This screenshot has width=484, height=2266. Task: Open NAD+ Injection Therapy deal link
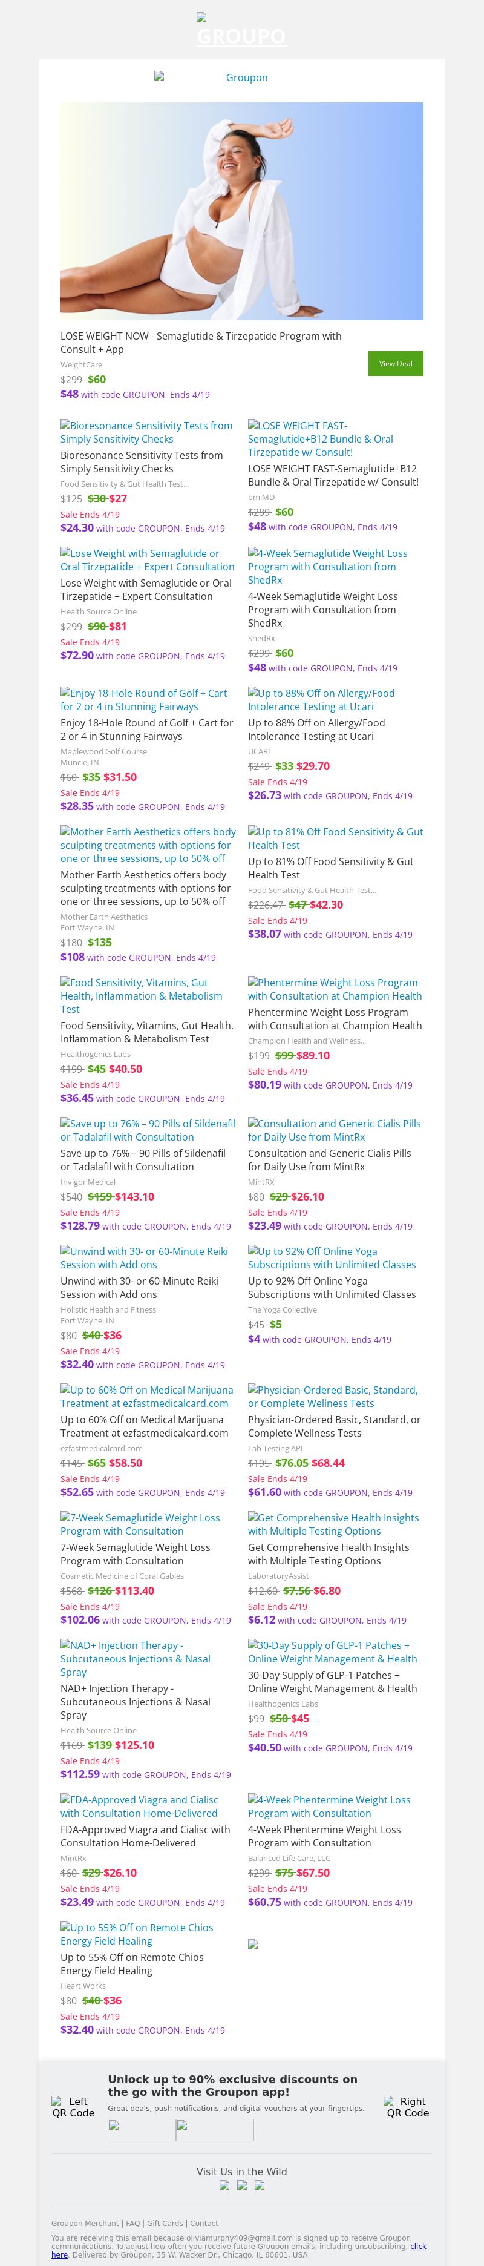tap(136, 1658)
